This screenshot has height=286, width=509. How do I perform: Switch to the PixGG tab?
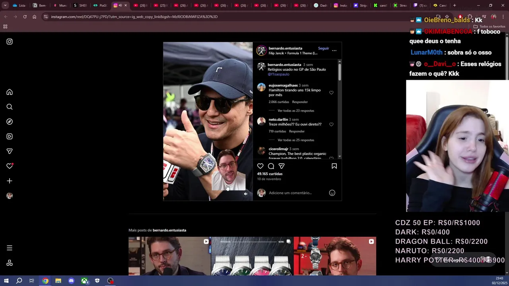pyautogui.click(x=100, y=6)
